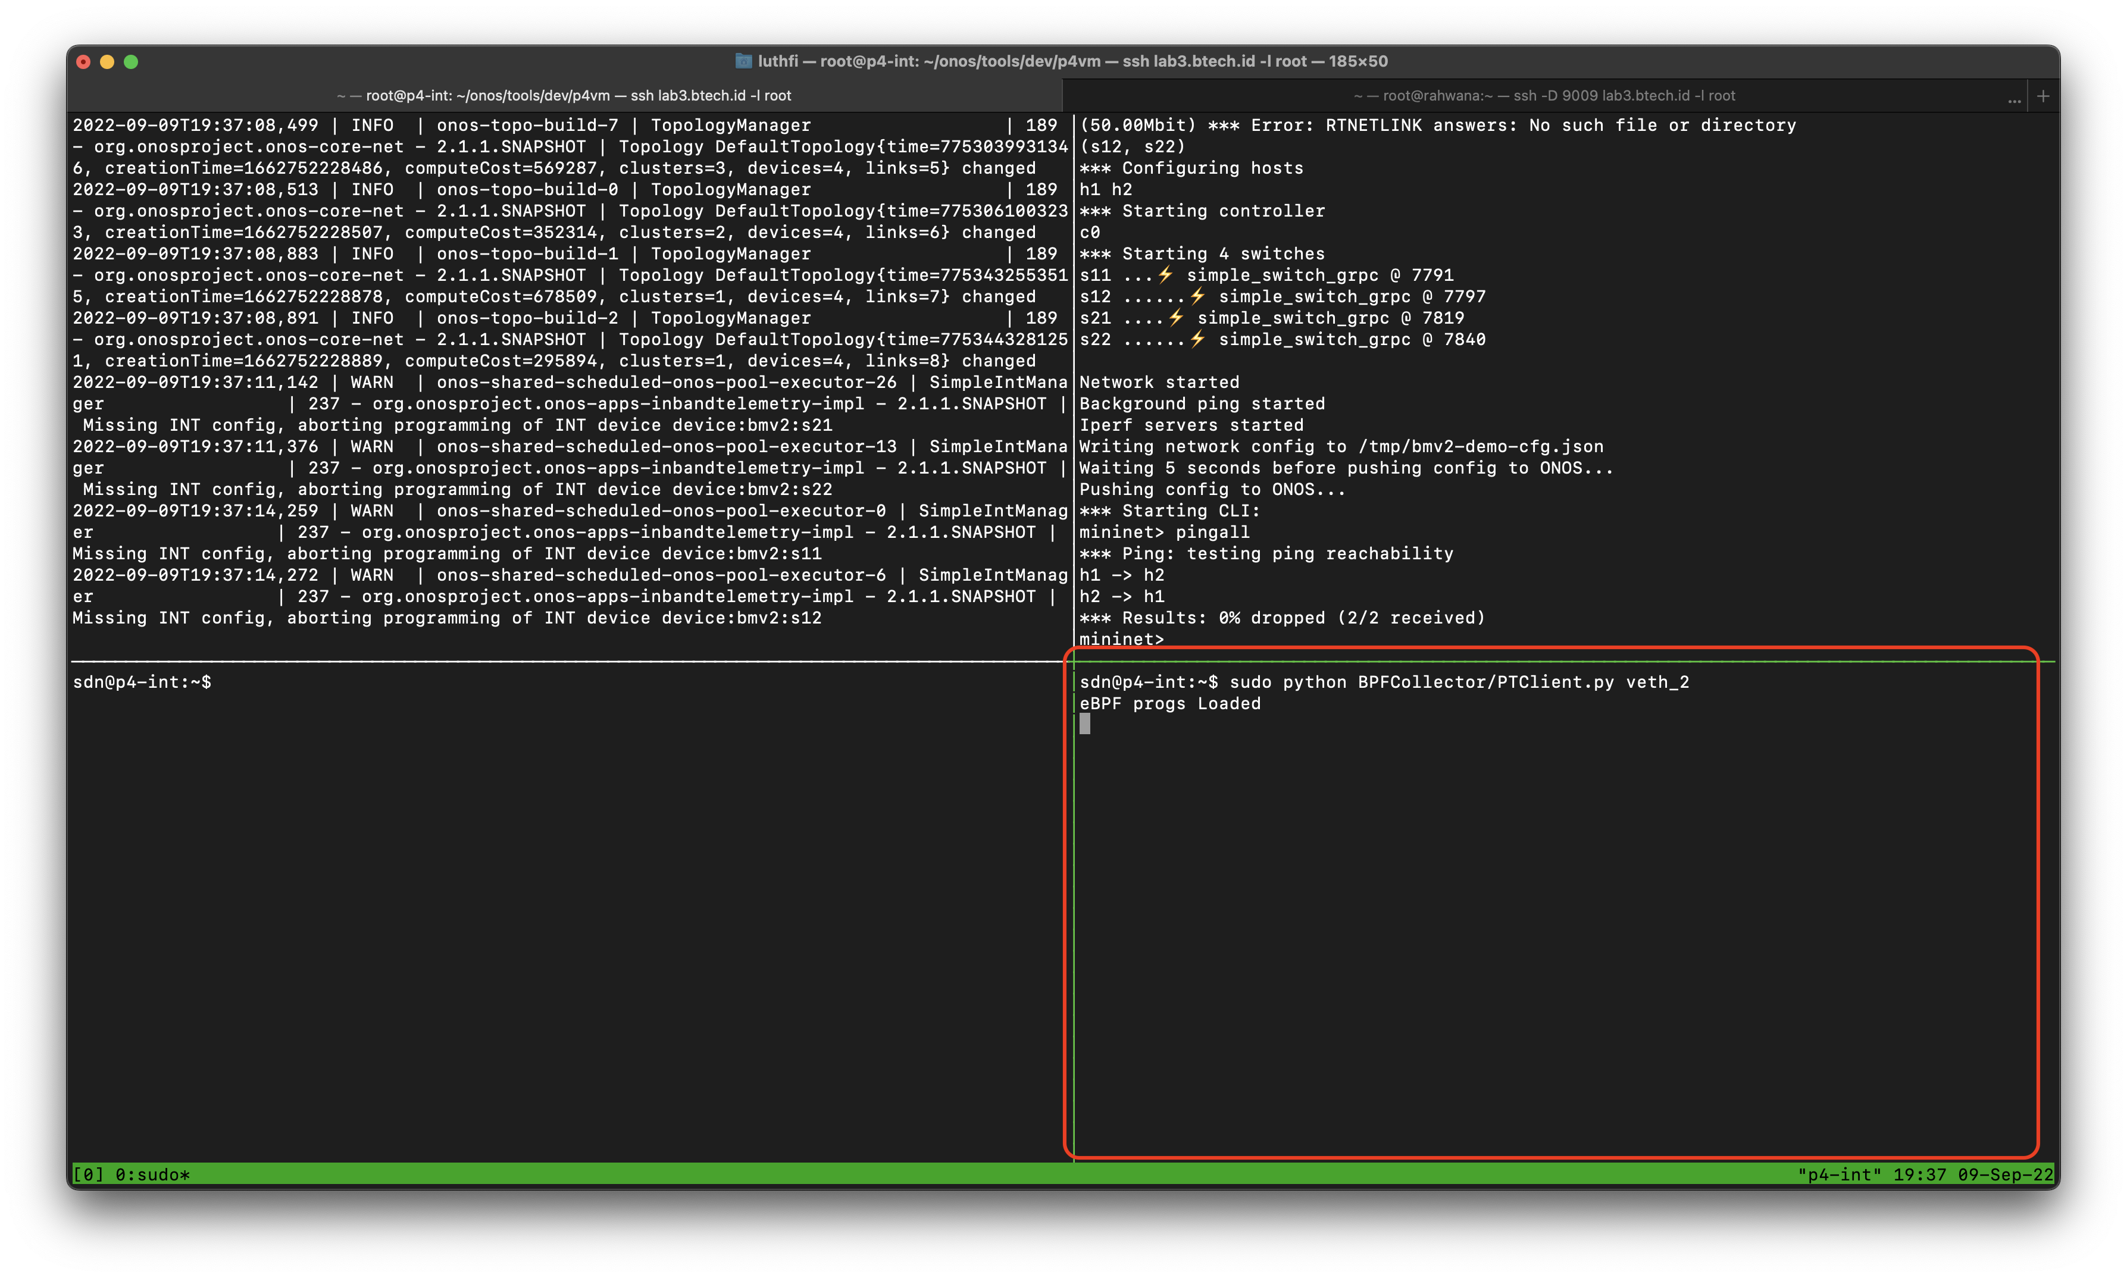
Task: Click log line 'onos-topo-build-7 | TopologyManager'
Action: (565, 126)
